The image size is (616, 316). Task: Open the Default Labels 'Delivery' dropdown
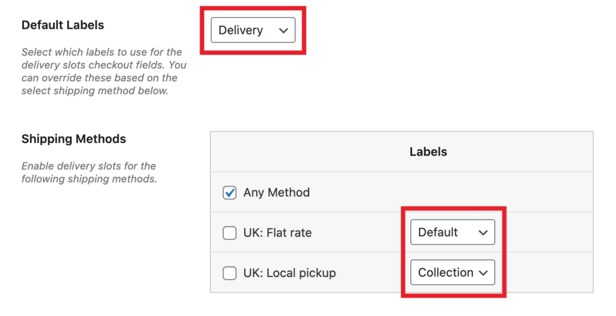(x=253, y=30)
